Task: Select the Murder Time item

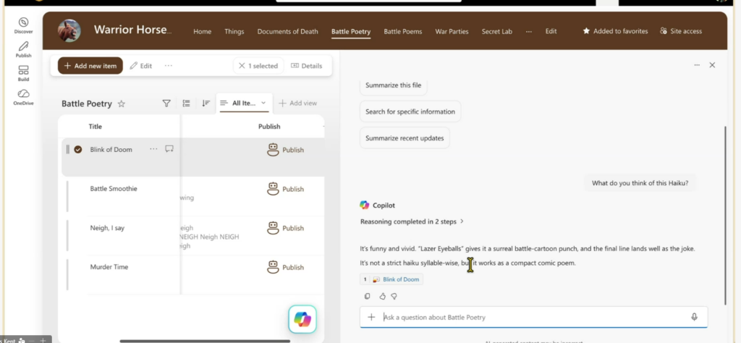Action: click(x=109, y=267)
